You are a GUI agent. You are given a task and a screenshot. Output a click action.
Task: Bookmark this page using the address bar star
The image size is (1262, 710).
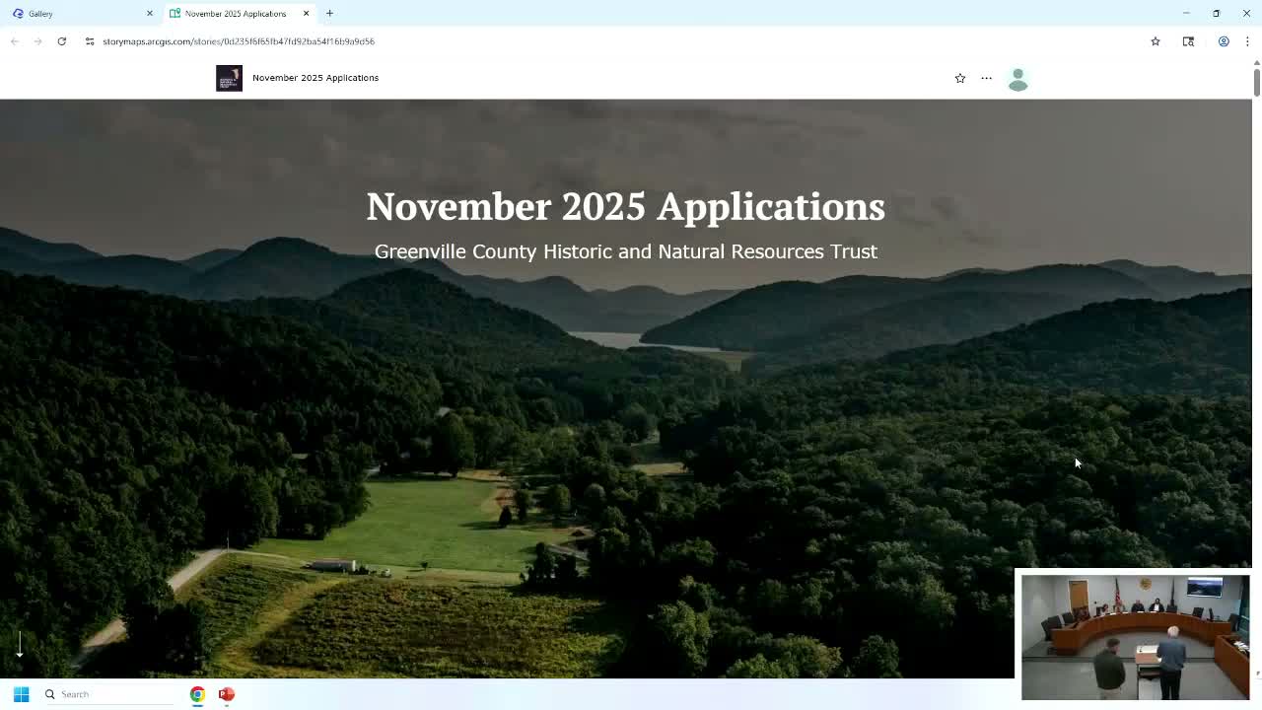point(1155,41)
